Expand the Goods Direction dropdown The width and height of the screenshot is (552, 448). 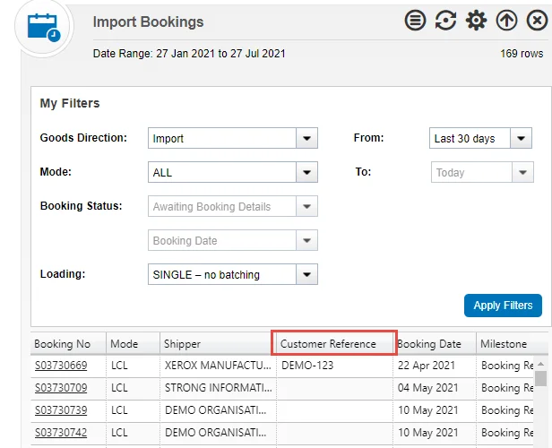tap(306, 139)
